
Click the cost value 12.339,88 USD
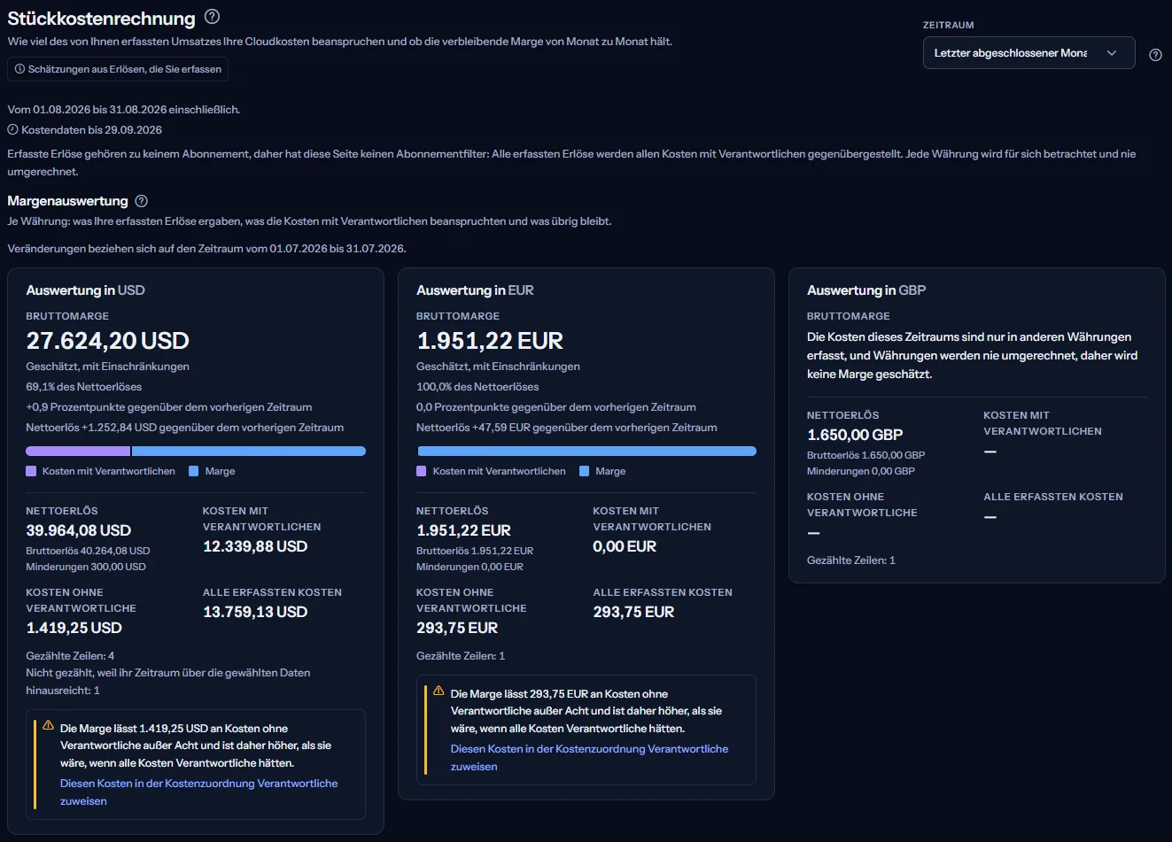[x=255, y=546]
